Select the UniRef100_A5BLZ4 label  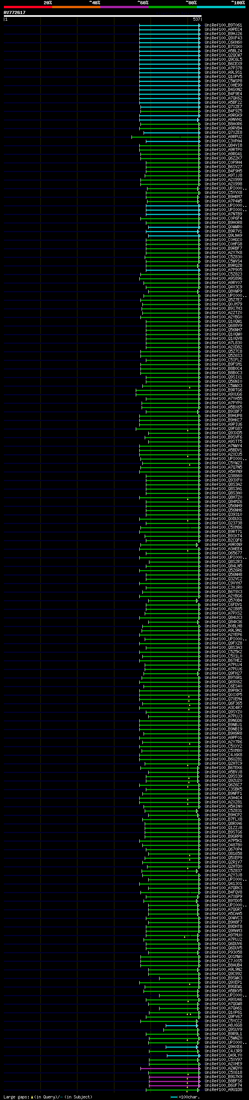(x=223, y=51)
